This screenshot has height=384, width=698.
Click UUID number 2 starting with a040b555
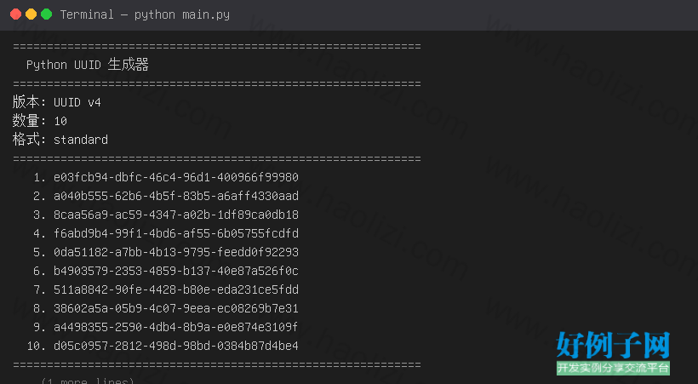(x=176, y=196)
